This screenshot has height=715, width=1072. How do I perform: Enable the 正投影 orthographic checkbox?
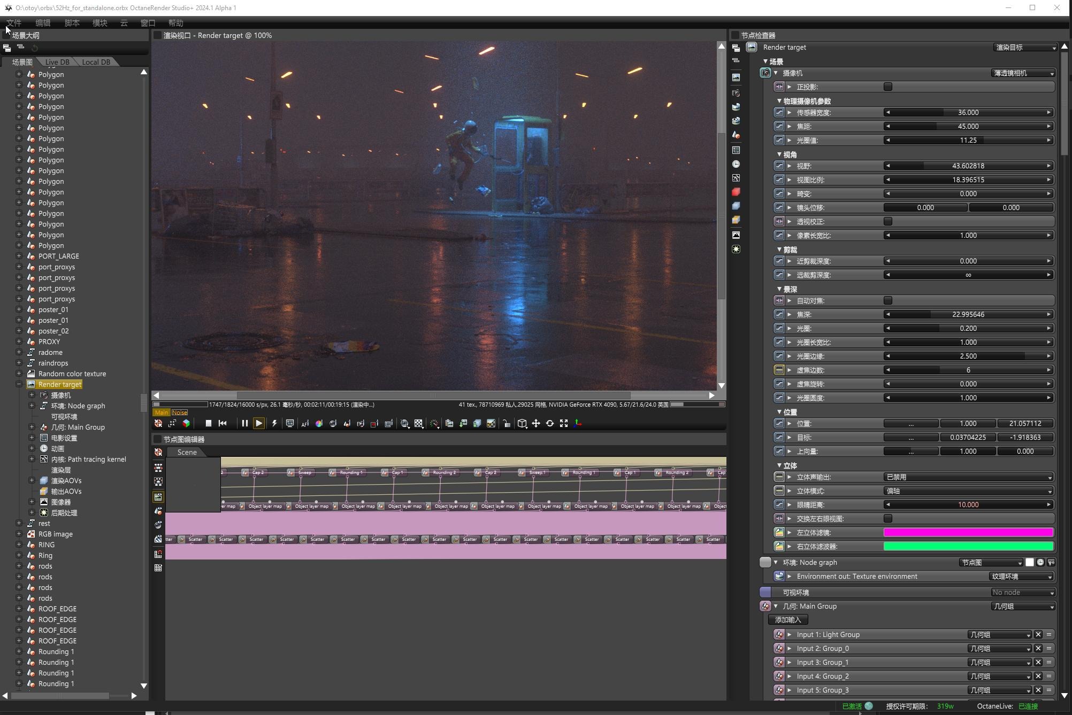(888, 87)
